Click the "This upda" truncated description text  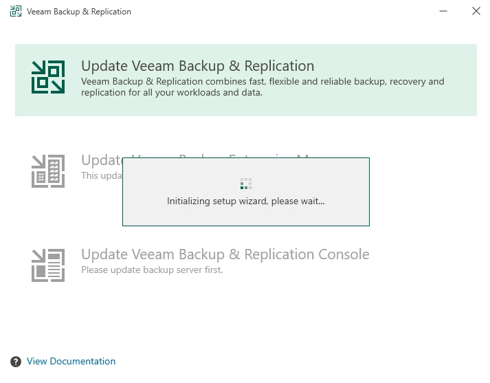102,176
